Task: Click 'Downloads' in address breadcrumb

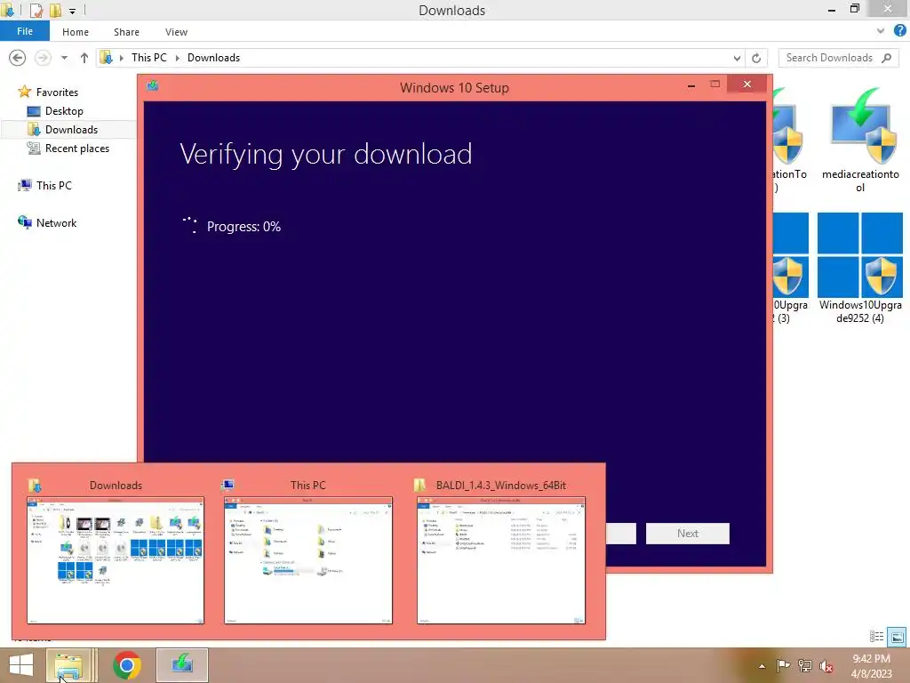Action: [213, 58]
